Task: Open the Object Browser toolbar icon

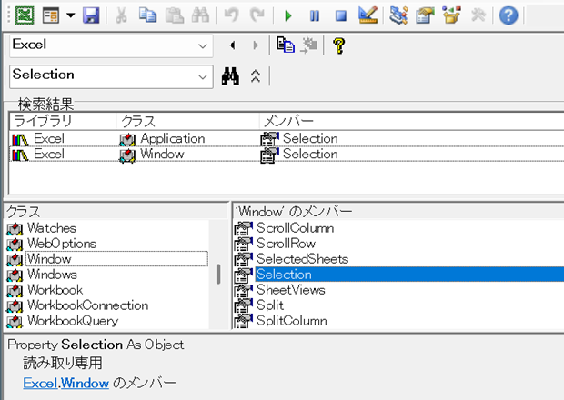Action: point(451,15)
